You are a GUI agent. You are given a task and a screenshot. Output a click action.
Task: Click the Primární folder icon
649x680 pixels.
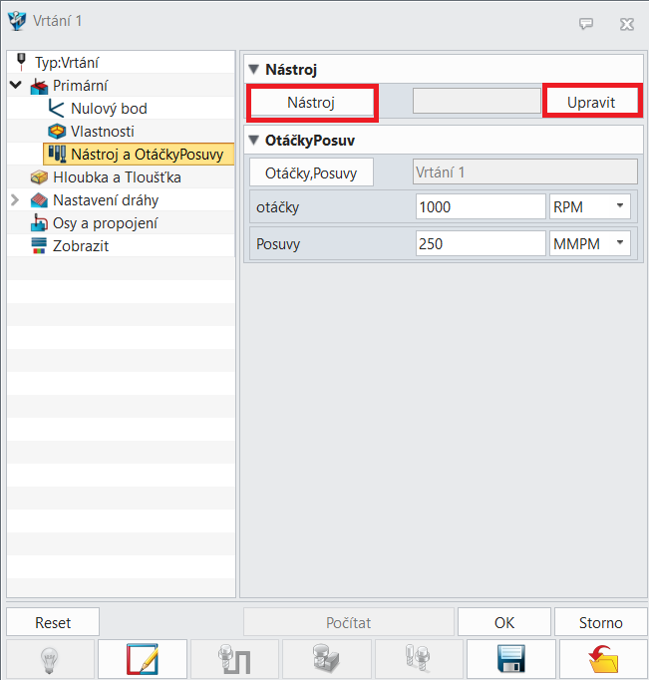click(x=39, y=86)
